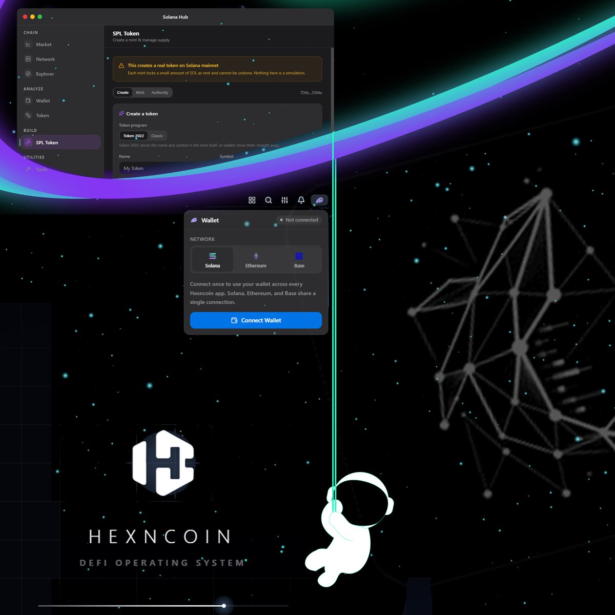Viewport: 615px width, 615px height.
Task: Open notifications bell icon
Action: coord(301,200)
